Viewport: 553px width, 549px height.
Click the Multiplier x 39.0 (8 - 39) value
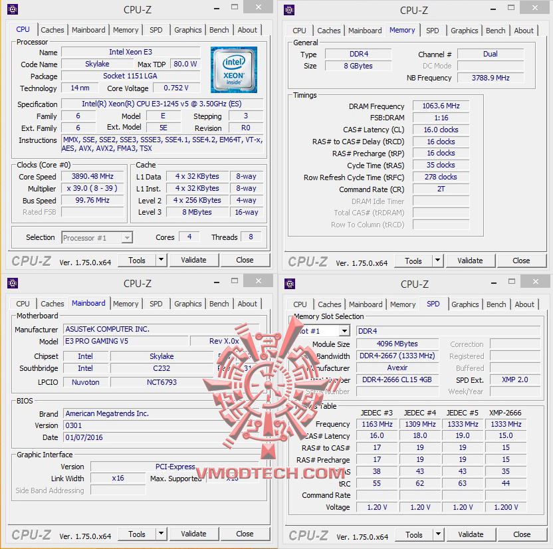click(93, 188)
